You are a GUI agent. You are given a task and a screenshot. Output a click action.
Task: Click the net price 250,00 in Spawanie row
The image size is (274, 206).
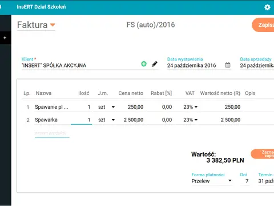135,107
